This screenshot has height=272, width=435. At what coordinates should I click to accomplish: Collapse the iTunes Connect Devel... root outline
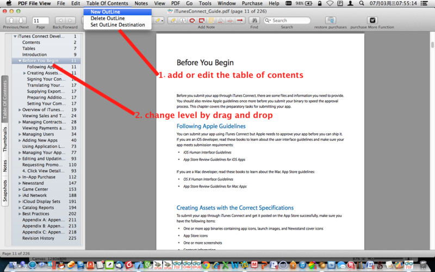(x=15, y=36)
